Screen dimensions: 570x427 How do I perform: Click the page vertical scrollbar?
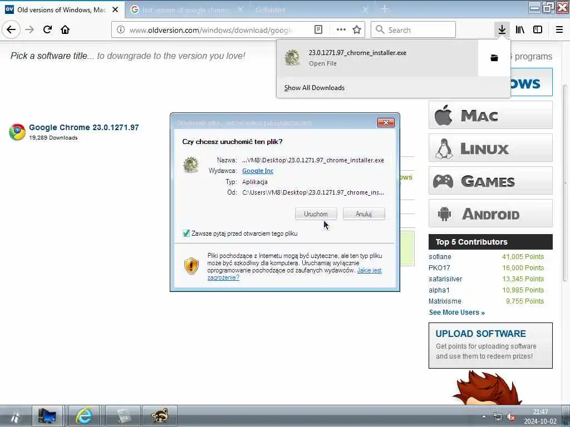pyautogui.click(x=565, y=182)
